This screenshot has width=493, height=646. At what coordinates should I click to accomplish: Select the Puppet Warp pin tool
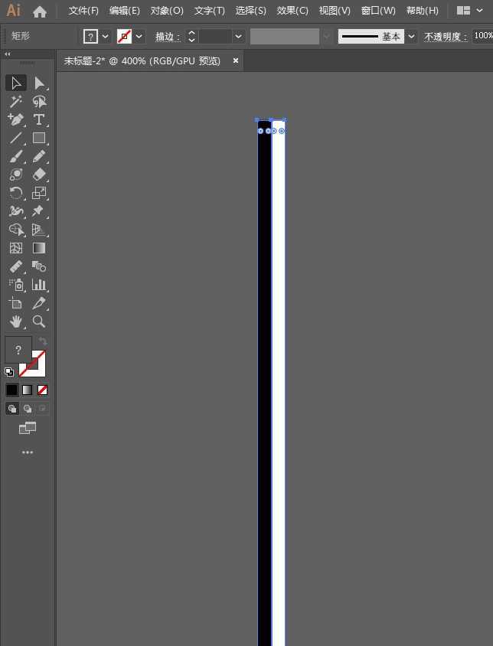click(39, 211)
